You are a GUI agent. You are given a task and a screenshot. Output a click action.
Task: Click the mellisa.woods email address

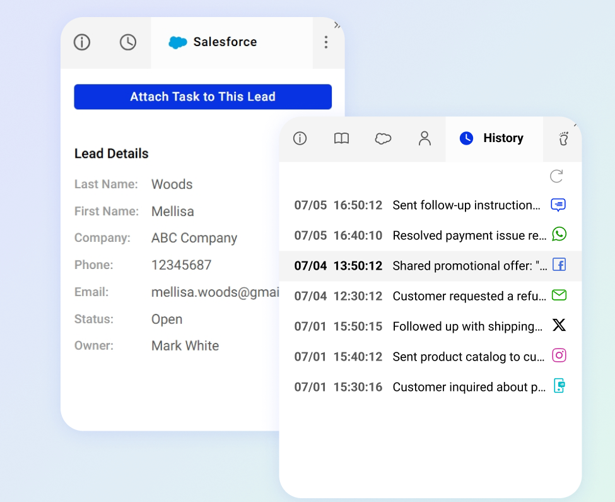pyautogui.click(x=215, y=292)
